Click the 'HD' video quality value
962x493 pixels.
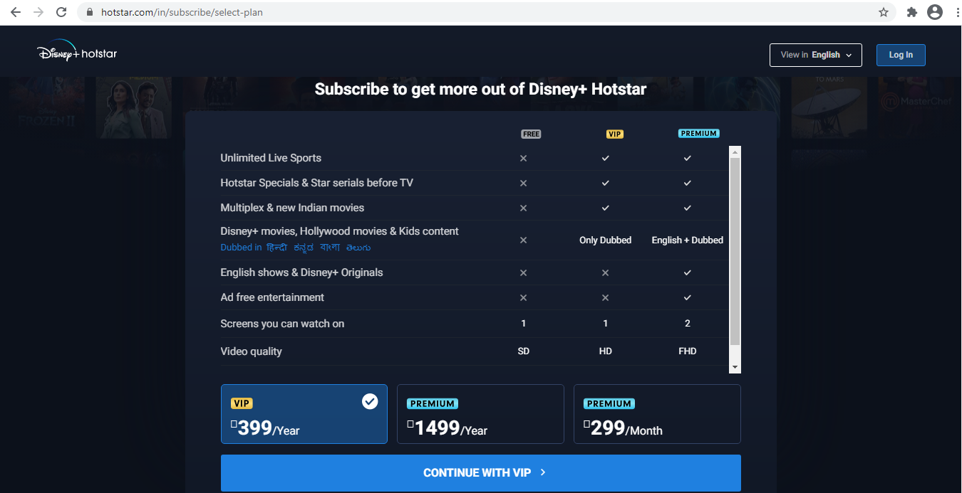point(606,351)
